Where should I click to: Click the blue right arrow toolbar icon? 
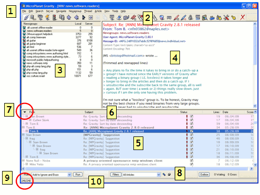69,17
